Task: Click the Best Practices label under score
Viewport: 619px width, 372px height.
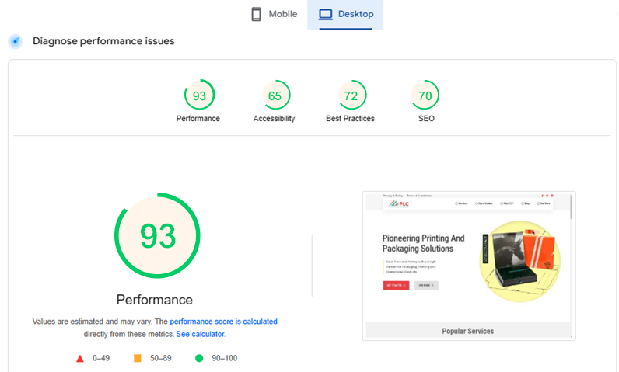Action: [350, 119]
